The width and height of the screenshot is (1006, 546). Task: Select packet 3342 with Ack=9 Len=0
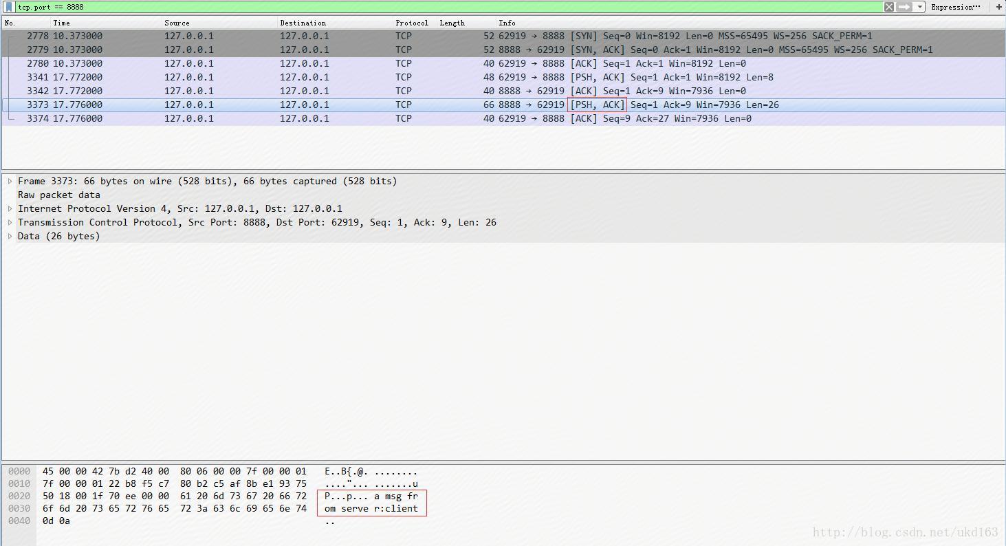pyautogui.click(x=503, y=91)
